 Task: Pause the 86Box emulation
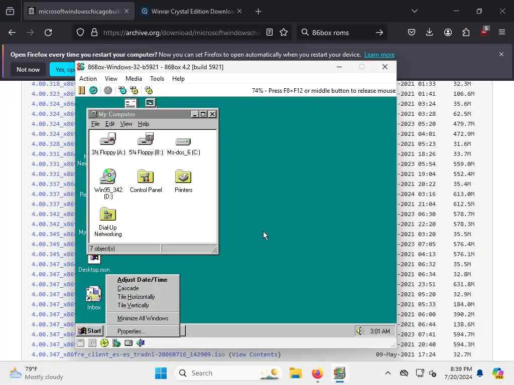coord(82,90)
